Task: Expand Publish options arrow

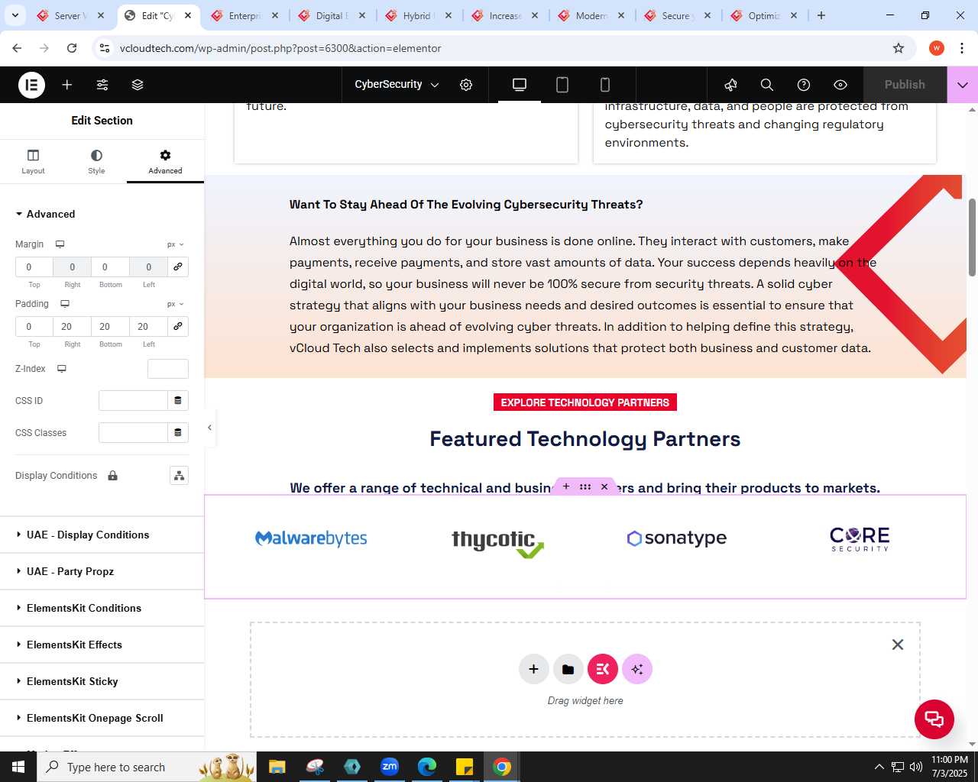Action: [x=963, y=85]
